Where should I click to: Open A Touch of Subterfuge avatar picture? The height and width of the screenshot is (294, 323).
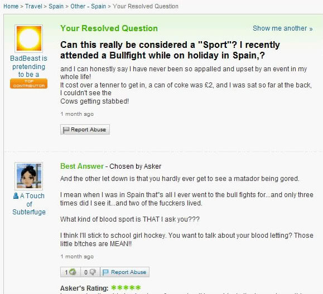pos(28,176)
